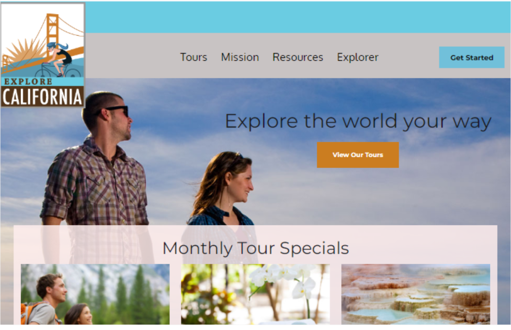Image resolution: width=511 pixels, height=330 pixels.
Task: Click the CALIFORNIA text in the logo
Action: [42, 97]
